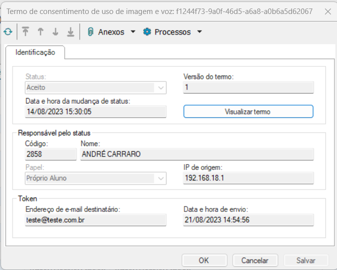The width and height of the screenshot is (337, 270).
Task: Click the Versão do termo field
Action: pos(248,87)
